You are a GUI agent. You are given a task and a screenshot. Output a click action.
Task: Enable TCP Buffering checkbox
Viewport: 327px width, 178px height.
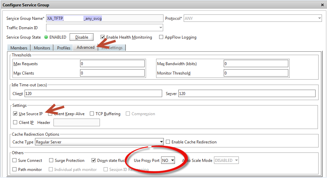tap(92, 114)
